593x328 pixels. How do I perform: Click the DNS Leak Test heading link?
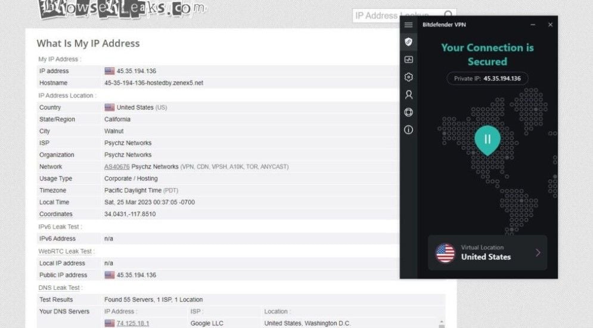click(60, 288)
